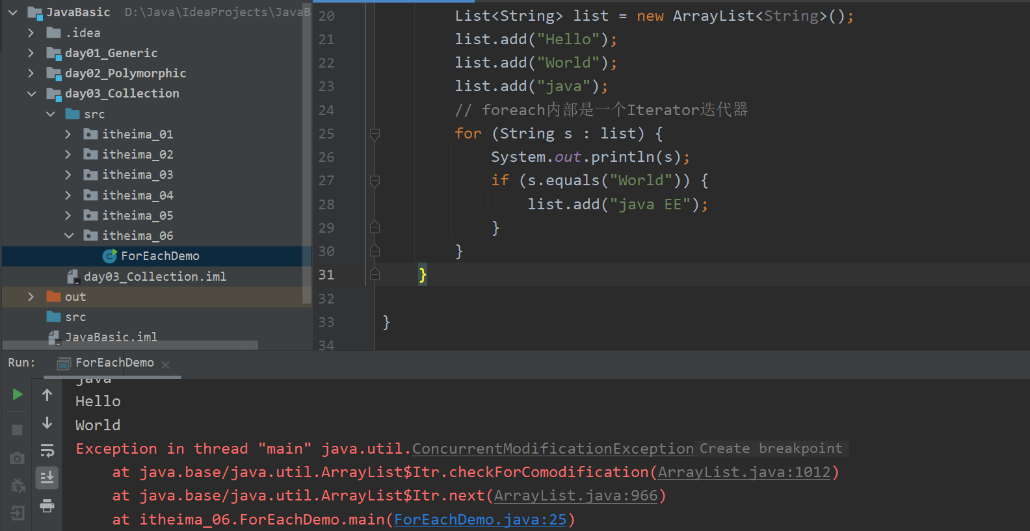Screen dimensions: 1030x531
Task: Click on the list.add("java EE") code line
Action: pyautogui.click(x=618, y=204)
